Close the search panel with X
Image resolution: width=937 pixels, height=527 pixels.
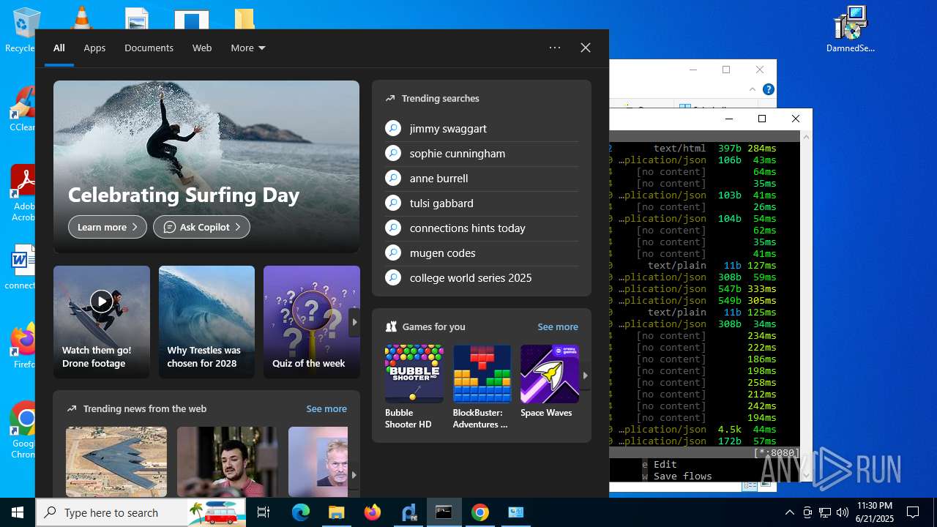pos(586,48)
